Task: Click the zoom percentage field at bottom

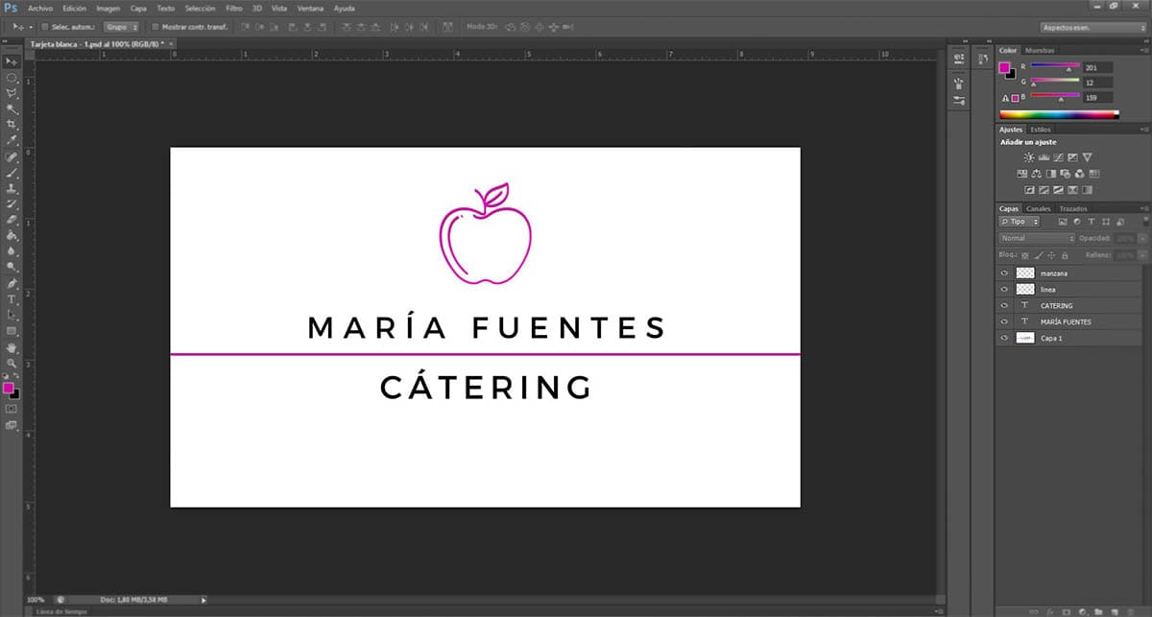Action: click(x=35, y=599)
